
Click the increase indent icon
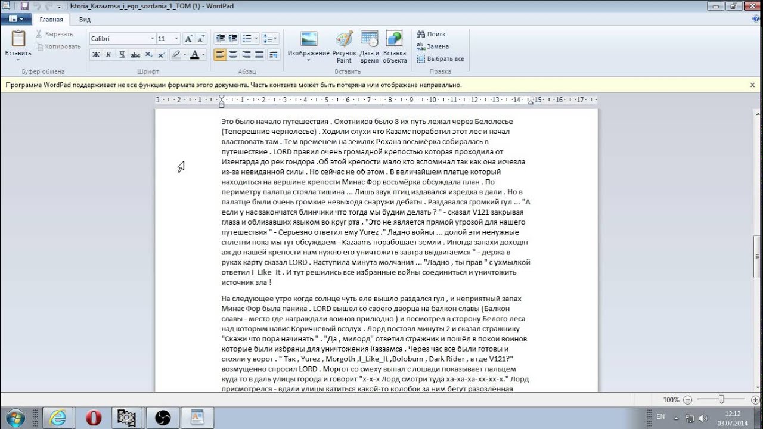[233, 38]
